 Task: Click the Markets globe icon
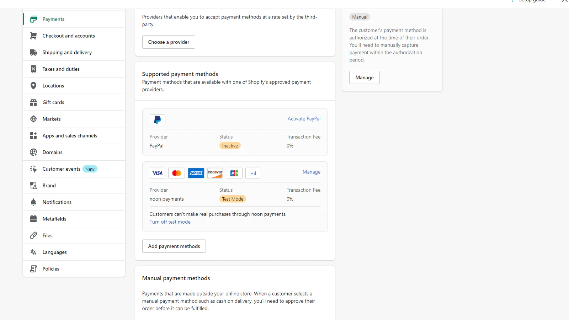click(33, 119)
